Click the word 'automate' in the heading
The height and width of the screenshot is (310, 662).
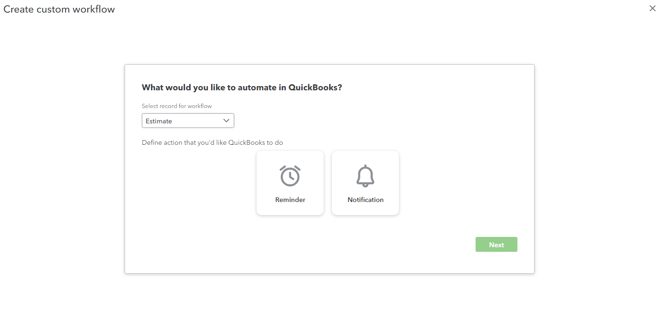(x=258, y=88)
